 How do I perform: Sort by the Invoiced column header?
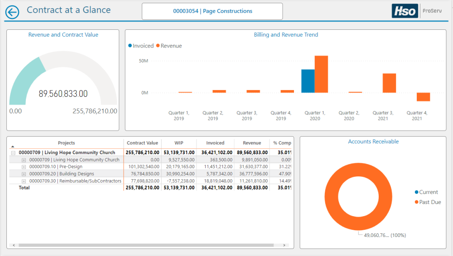215,143
